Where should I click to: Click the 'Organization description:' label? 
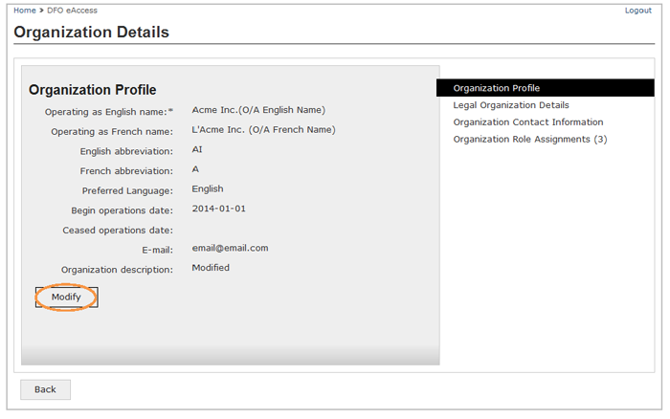tap(117, 270)
